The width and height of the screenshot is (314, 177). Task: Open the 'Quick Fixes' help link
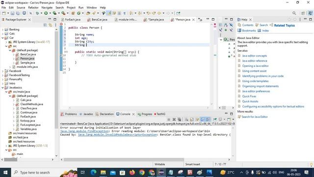click(249, 96)
